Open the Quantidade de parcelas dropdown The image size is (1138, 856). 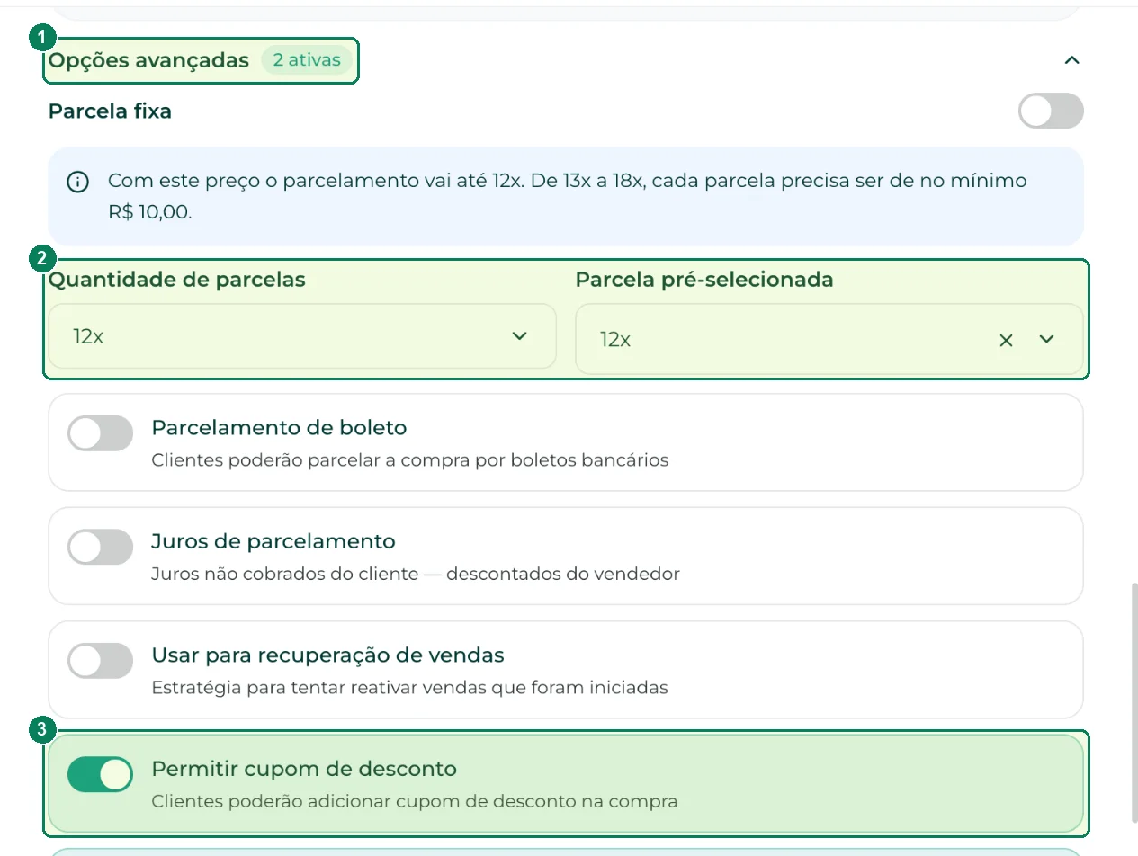[x=302, y=336]
